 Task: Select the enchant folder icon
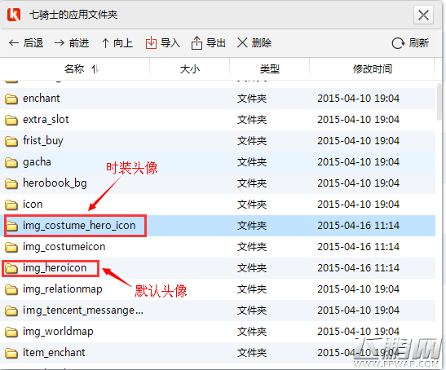point(11,99)
